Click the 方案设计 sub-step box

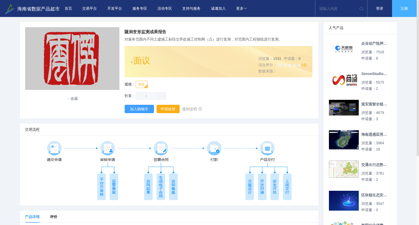click(x=250, y=187)
